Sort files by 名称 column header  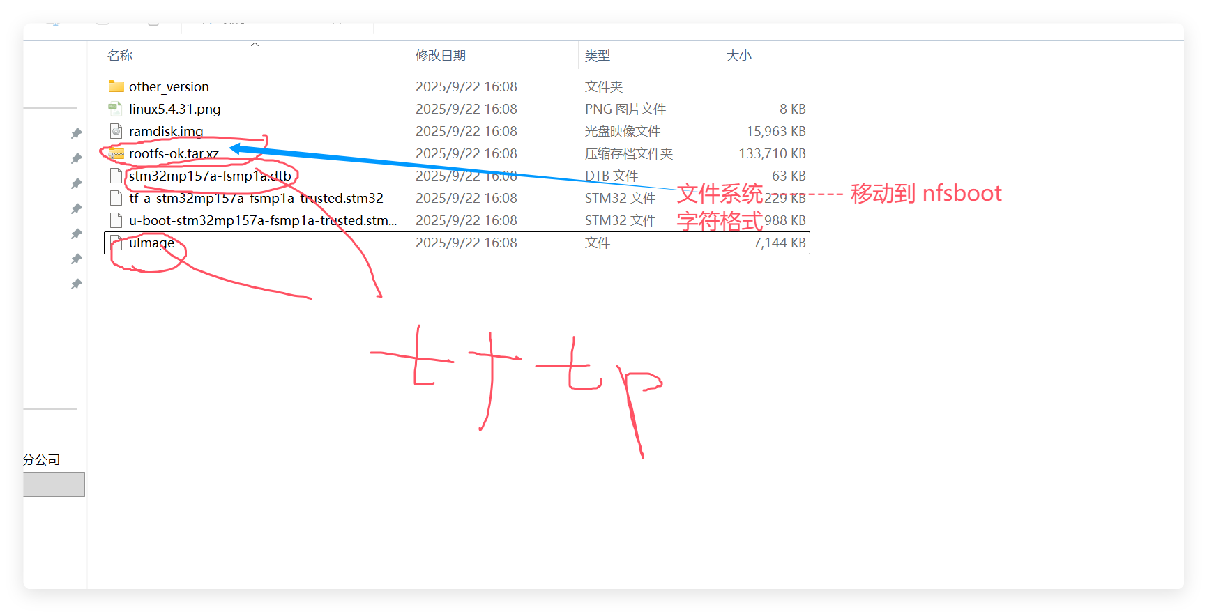tap(120, 56)
